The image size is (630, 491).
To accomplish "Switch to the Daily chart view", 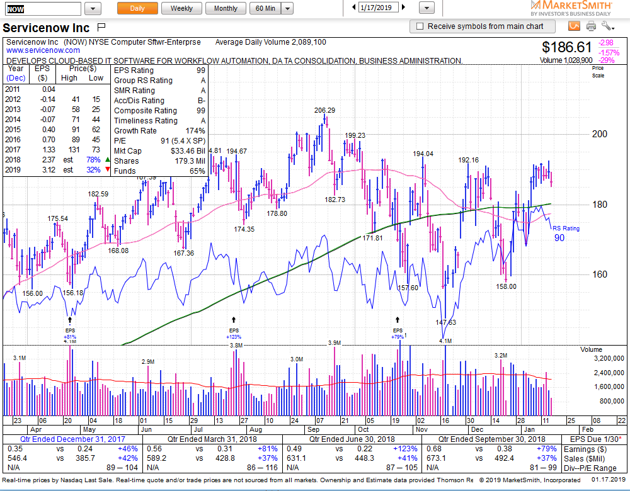I will (x=137, y=8).
